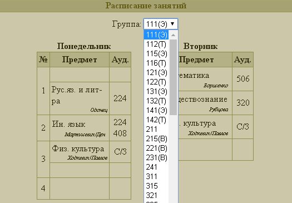Click the Понедельник day heading

84,46
